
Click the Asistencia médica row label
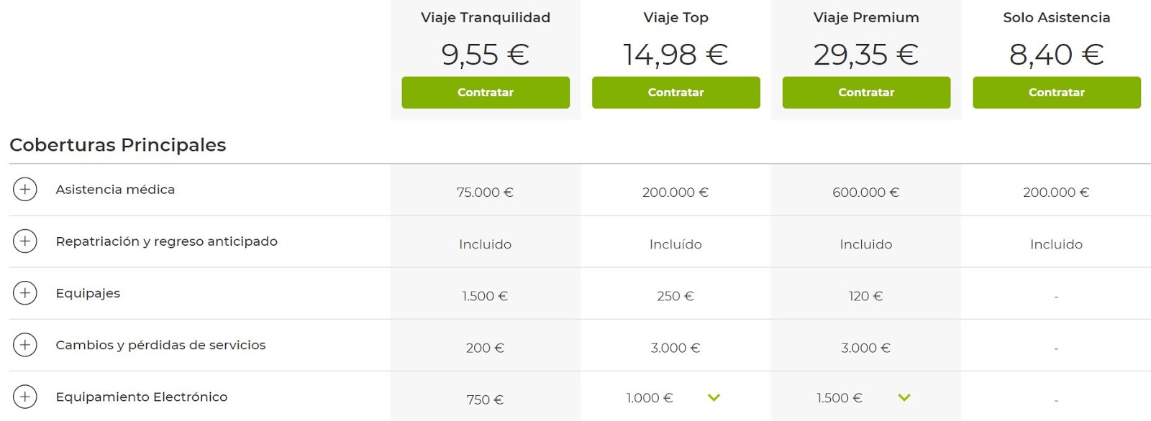(115, 190)
